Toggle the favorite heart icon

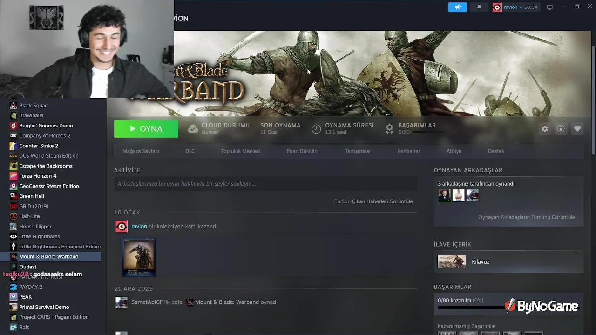pos(577,129)
